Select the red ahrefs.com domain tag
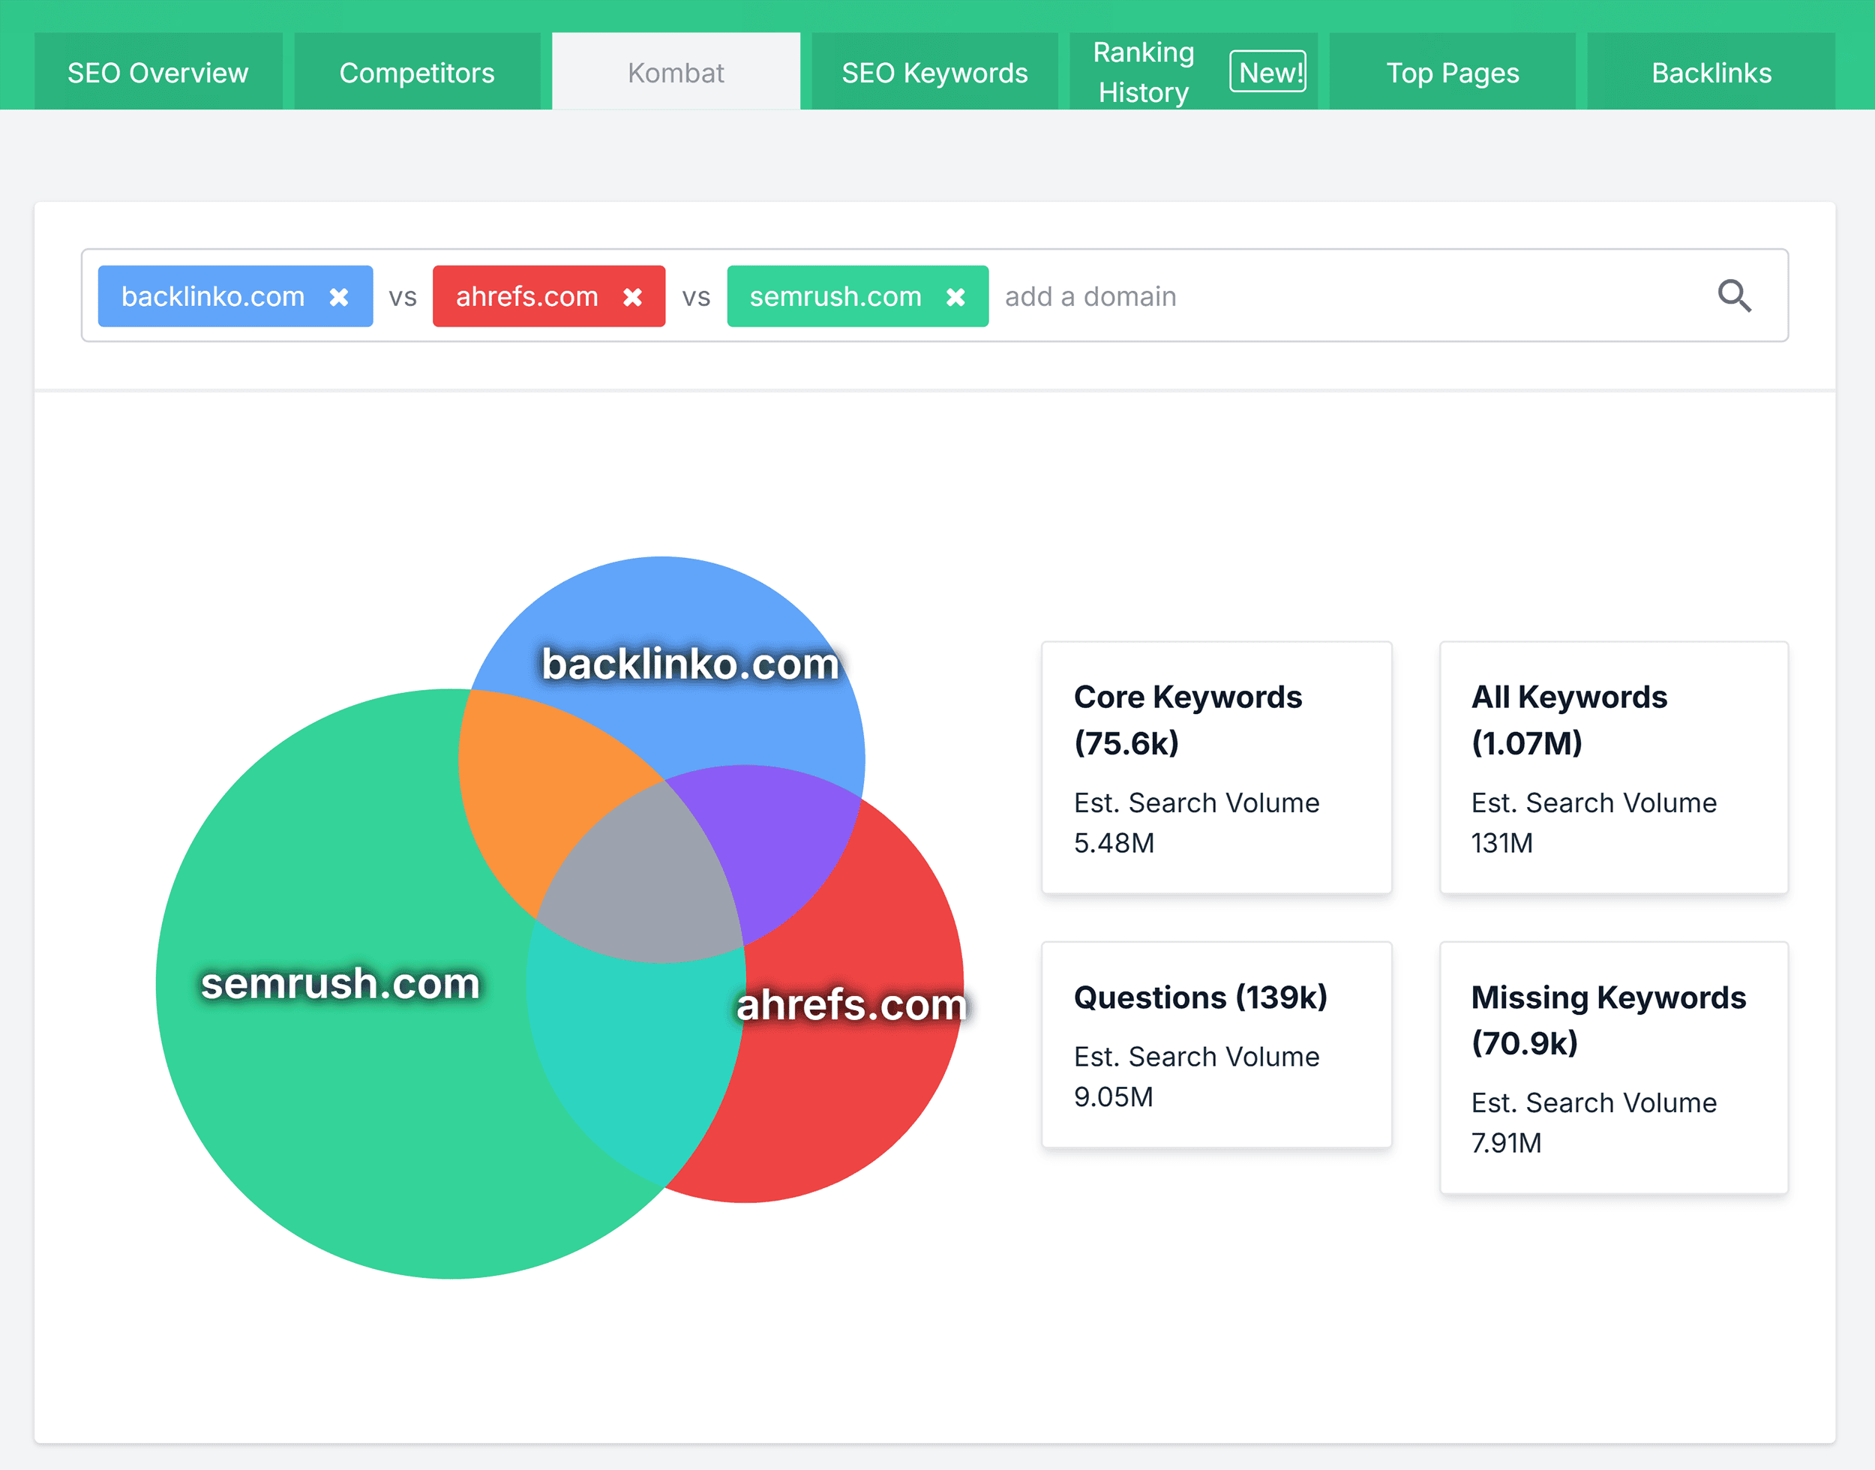This screenshot has height=1470, width=1875. 549,296
